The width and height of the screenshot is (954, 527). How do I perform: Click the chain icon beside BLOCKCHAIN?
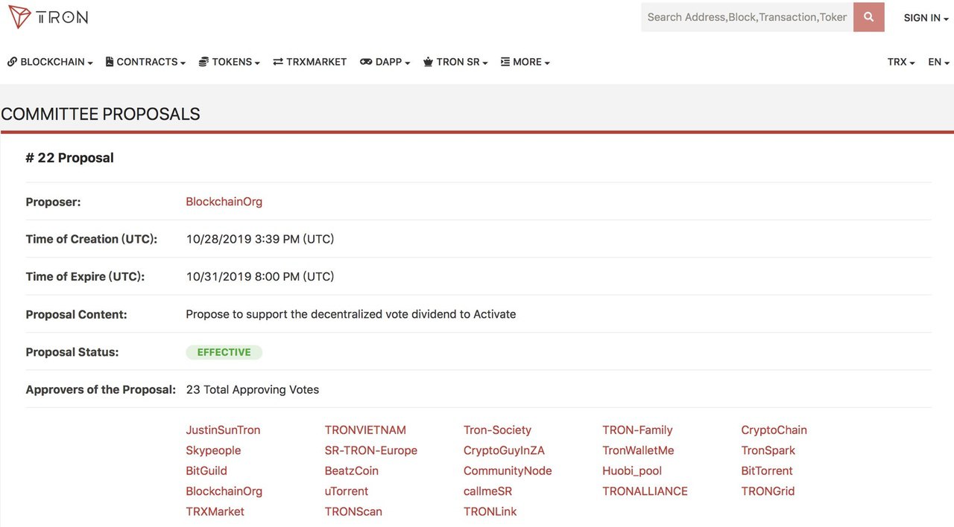click(12, 62)
